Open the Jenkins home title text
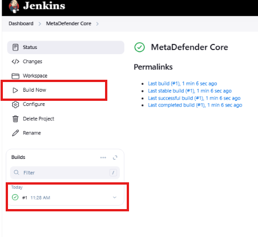Viewport: 258px width, 237px height. click(x=44, y=6)
